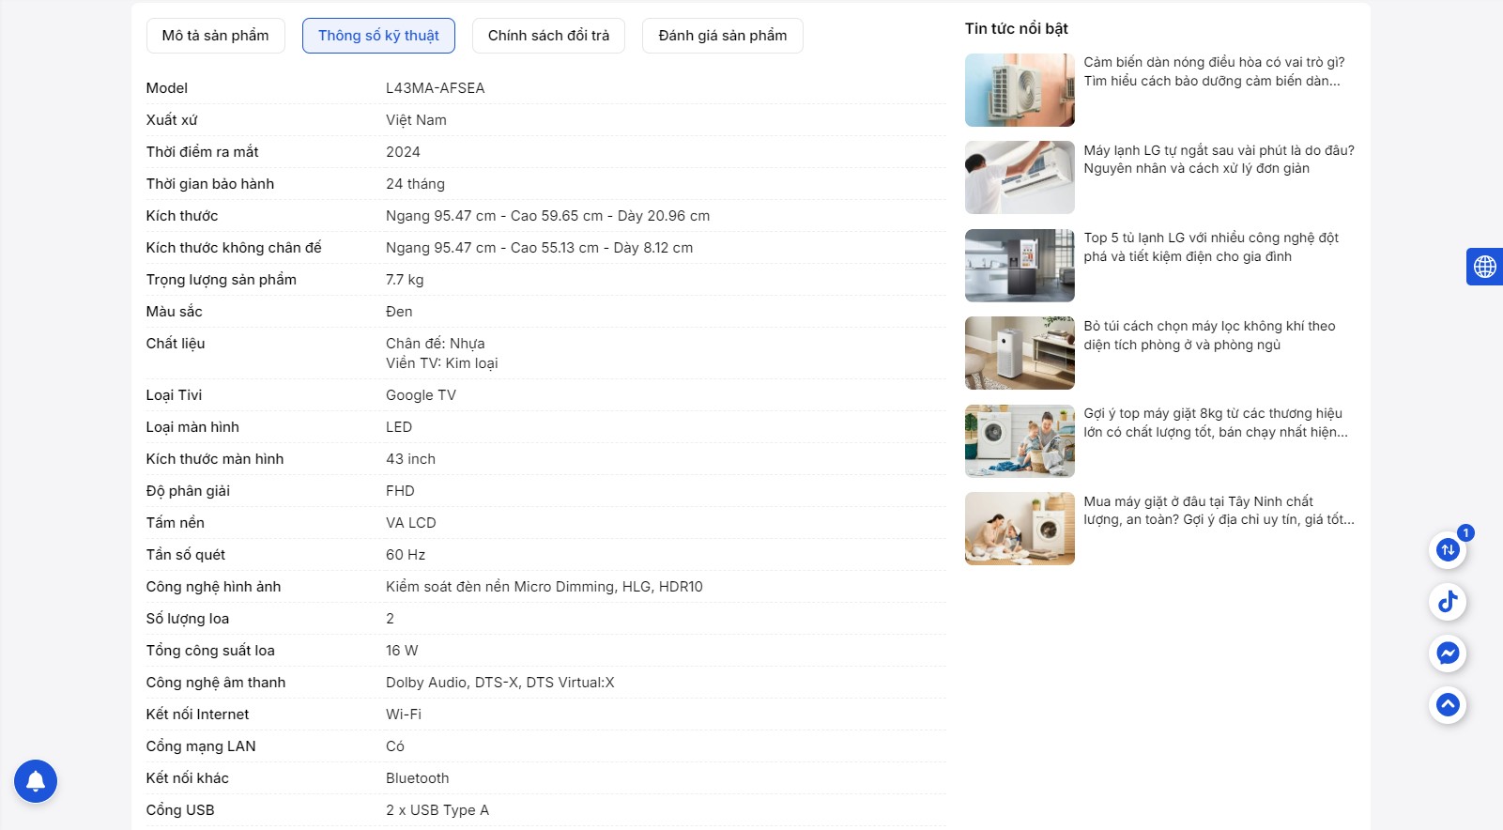The width and height of the screenshot is (1503, 830).
Task: Open the air conditioner sensor article thumbnail
Action: (1020, 90)
